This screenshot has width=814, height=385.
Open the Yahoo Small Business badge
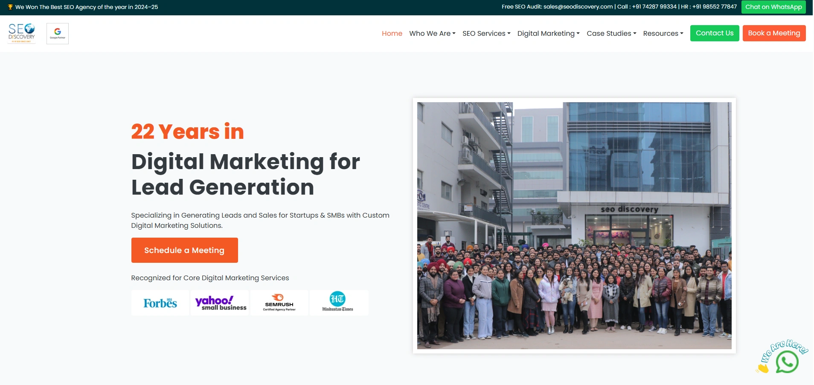coord(219,302)
